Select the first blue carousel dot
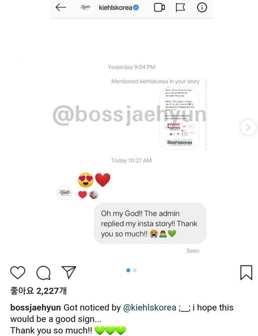 [x=128, y=270]
